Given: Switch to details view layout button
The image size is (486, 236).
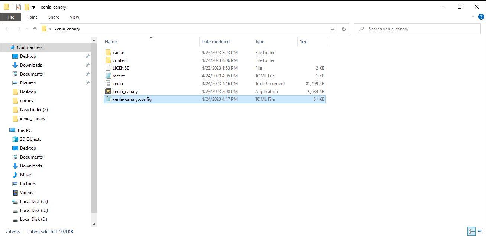Looking at the screenshot, I should [471, 231].
